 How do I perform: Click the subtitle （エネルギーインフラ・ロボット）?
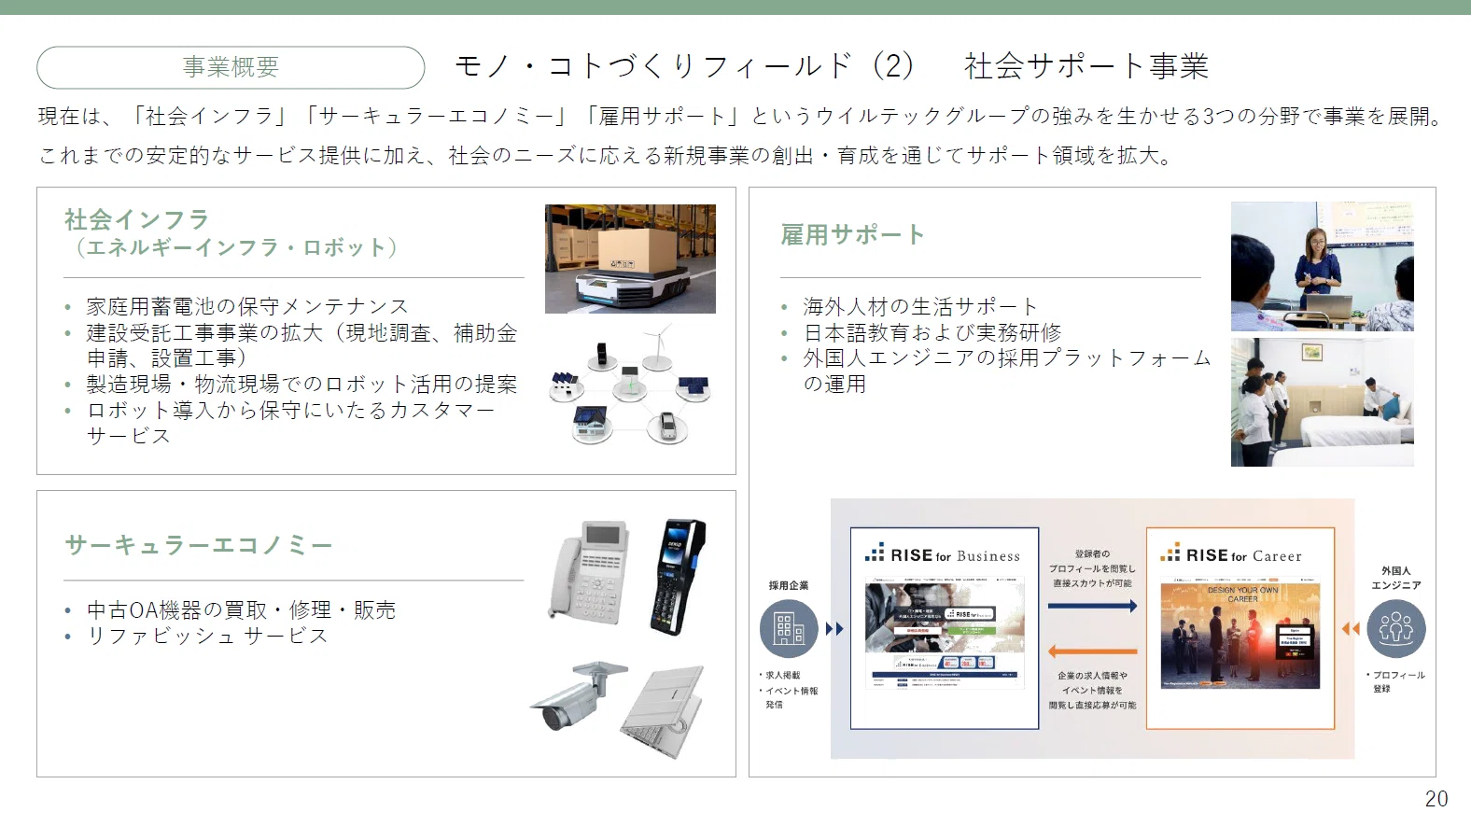coord(236,247)
